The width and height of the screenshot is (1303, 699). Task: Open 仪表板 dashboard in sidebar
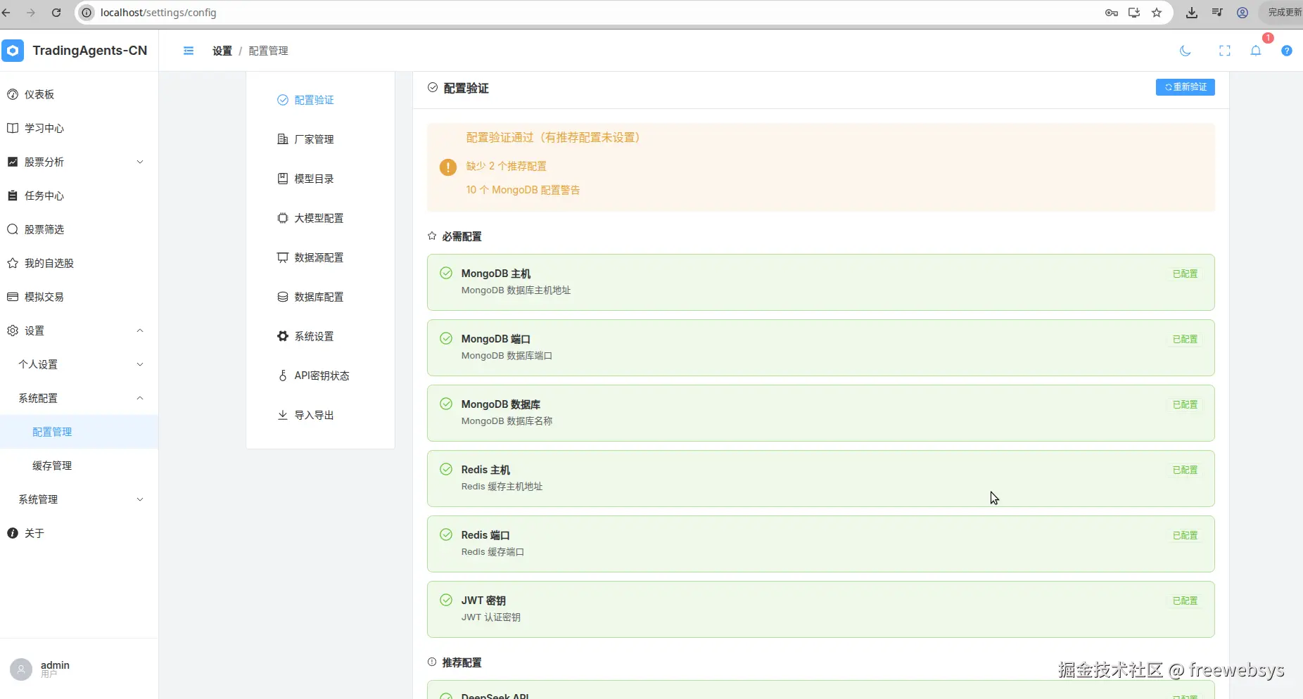coord(79,94)
